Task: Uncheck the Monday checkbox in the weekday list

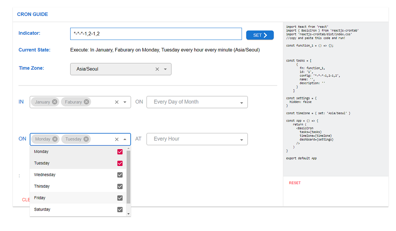Action: point(120,151)
